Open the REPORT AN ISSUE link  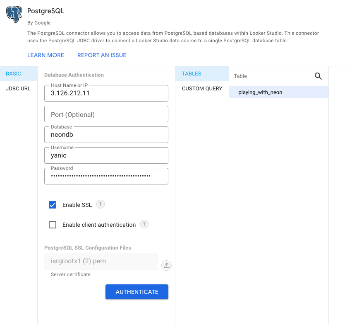[102, 55]
